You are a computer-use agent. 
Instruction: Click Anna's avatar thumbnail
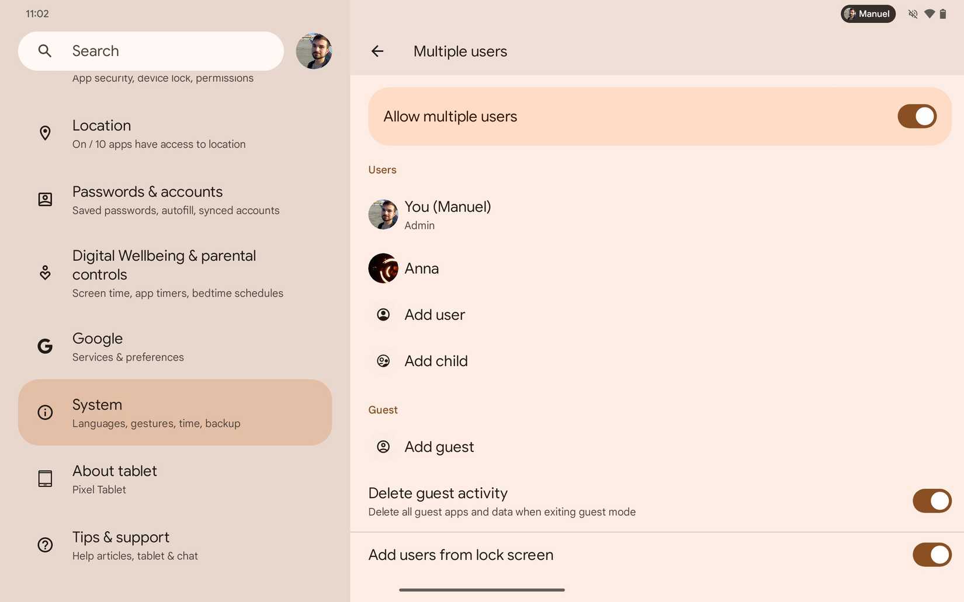coord(383,268)
